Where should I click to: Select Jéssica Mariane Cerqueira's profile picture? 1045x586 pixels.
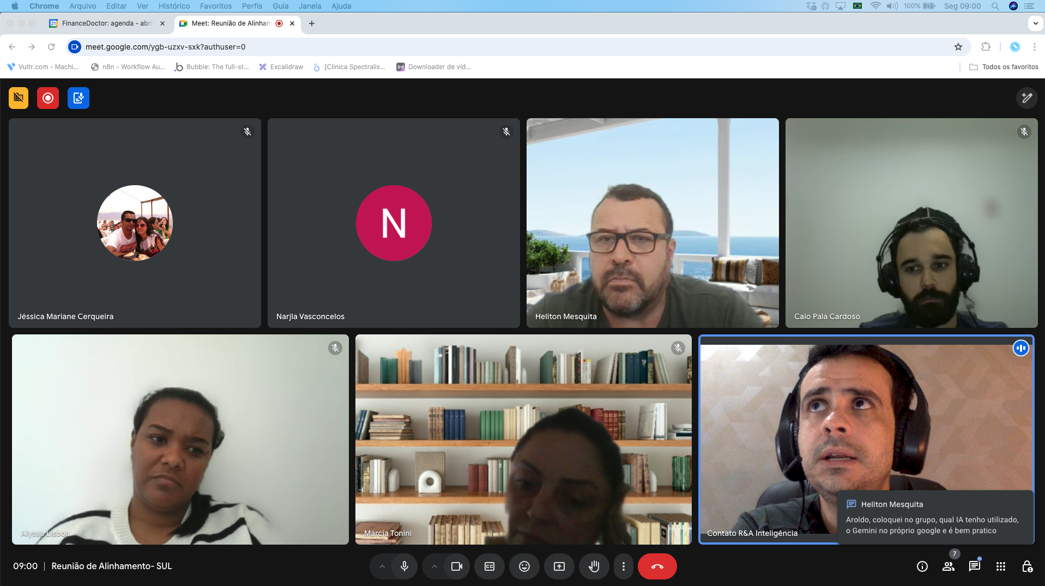tap(135, 223)
